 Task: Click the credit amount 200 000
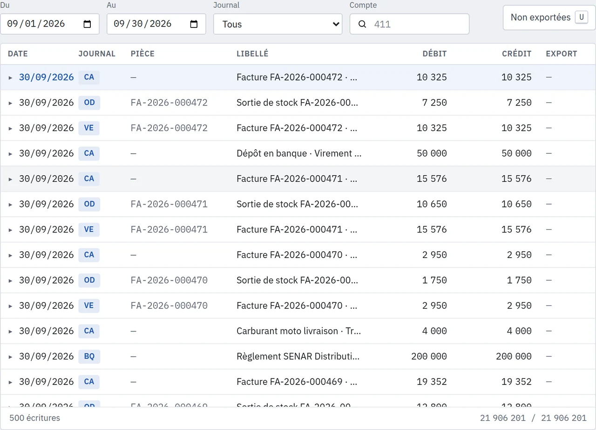pyautogui.click(x=514, y=357)
